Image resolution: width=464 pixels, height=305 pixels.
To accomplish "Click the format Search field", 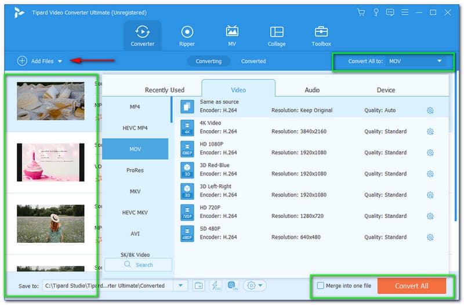I will click(139, 265).
